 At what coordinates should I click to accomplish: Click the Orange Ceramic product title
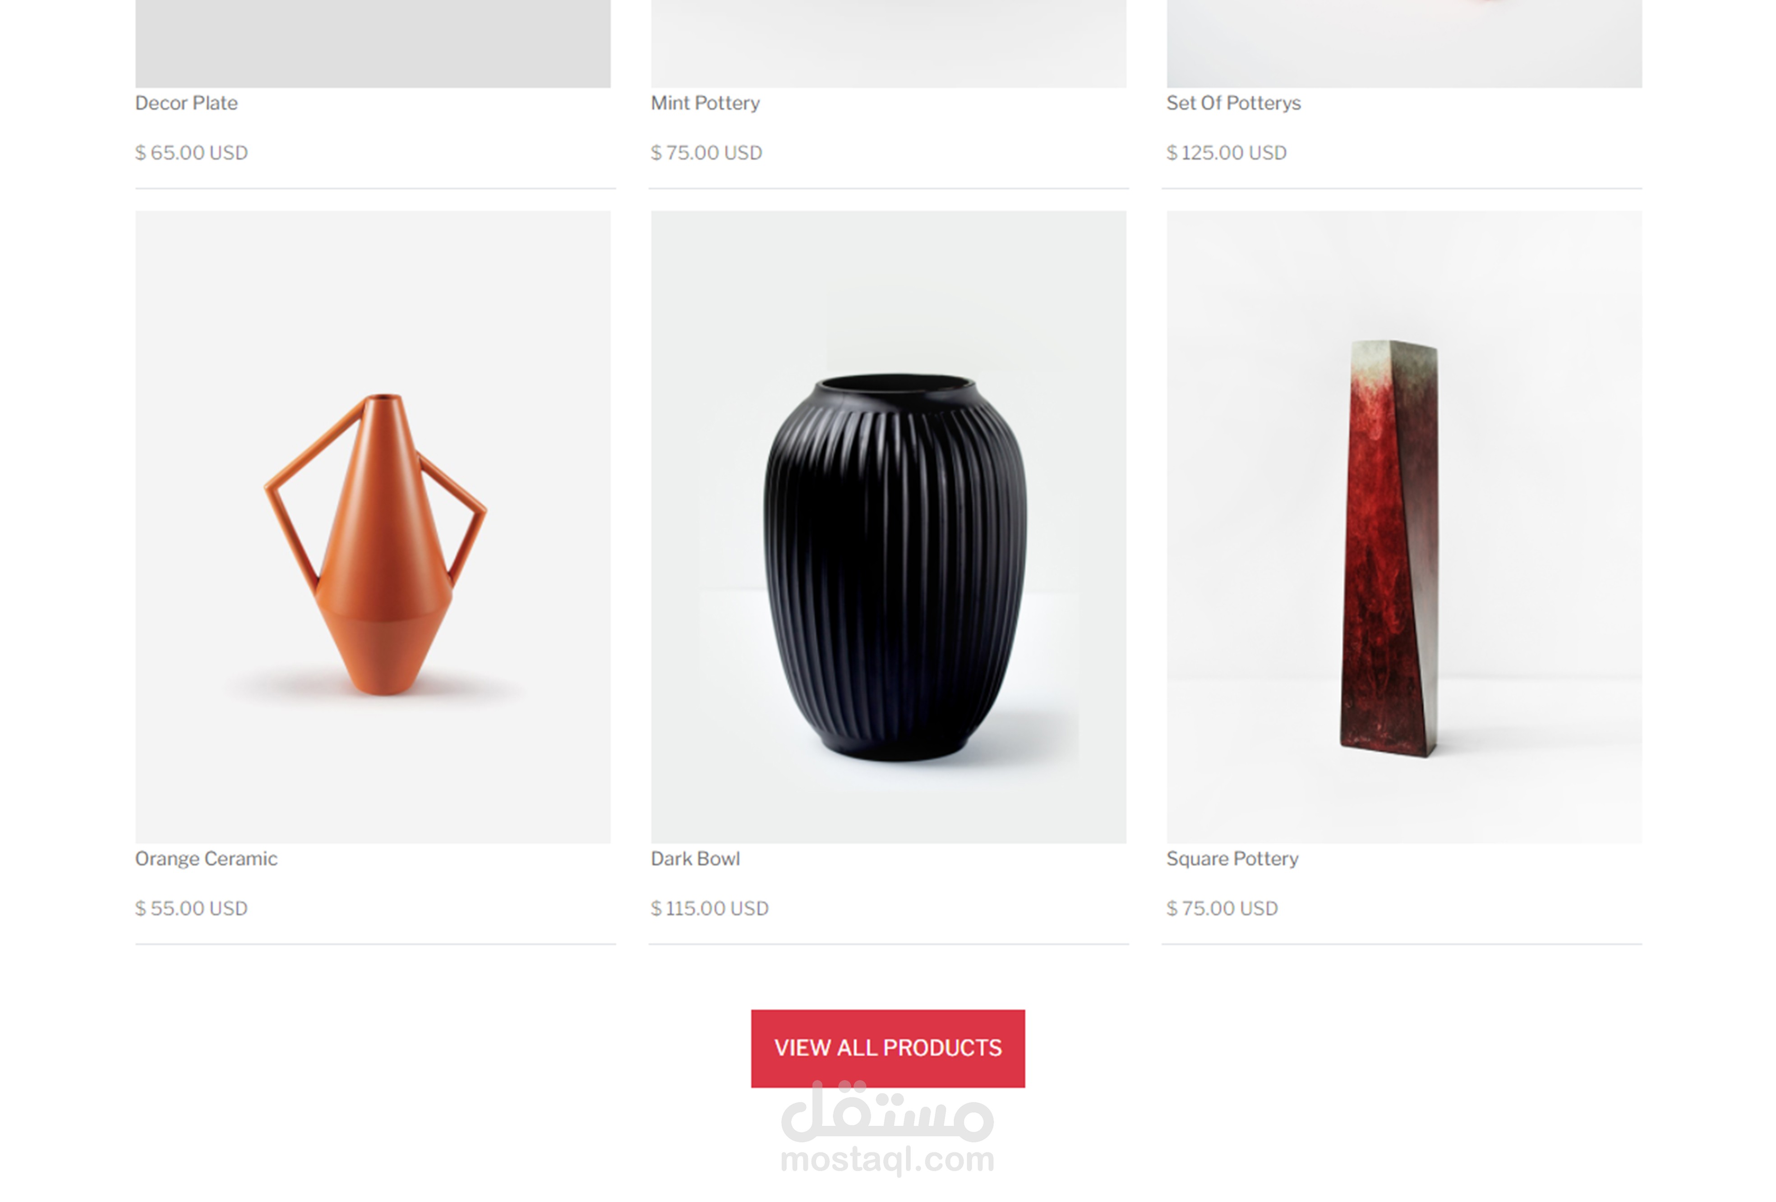click(x=206, y=858)
